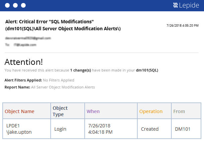Image resolution: width=204 pixels, height=143 pixels.
Task: Select the alert subject line text
Action: (x=63, y=25)
